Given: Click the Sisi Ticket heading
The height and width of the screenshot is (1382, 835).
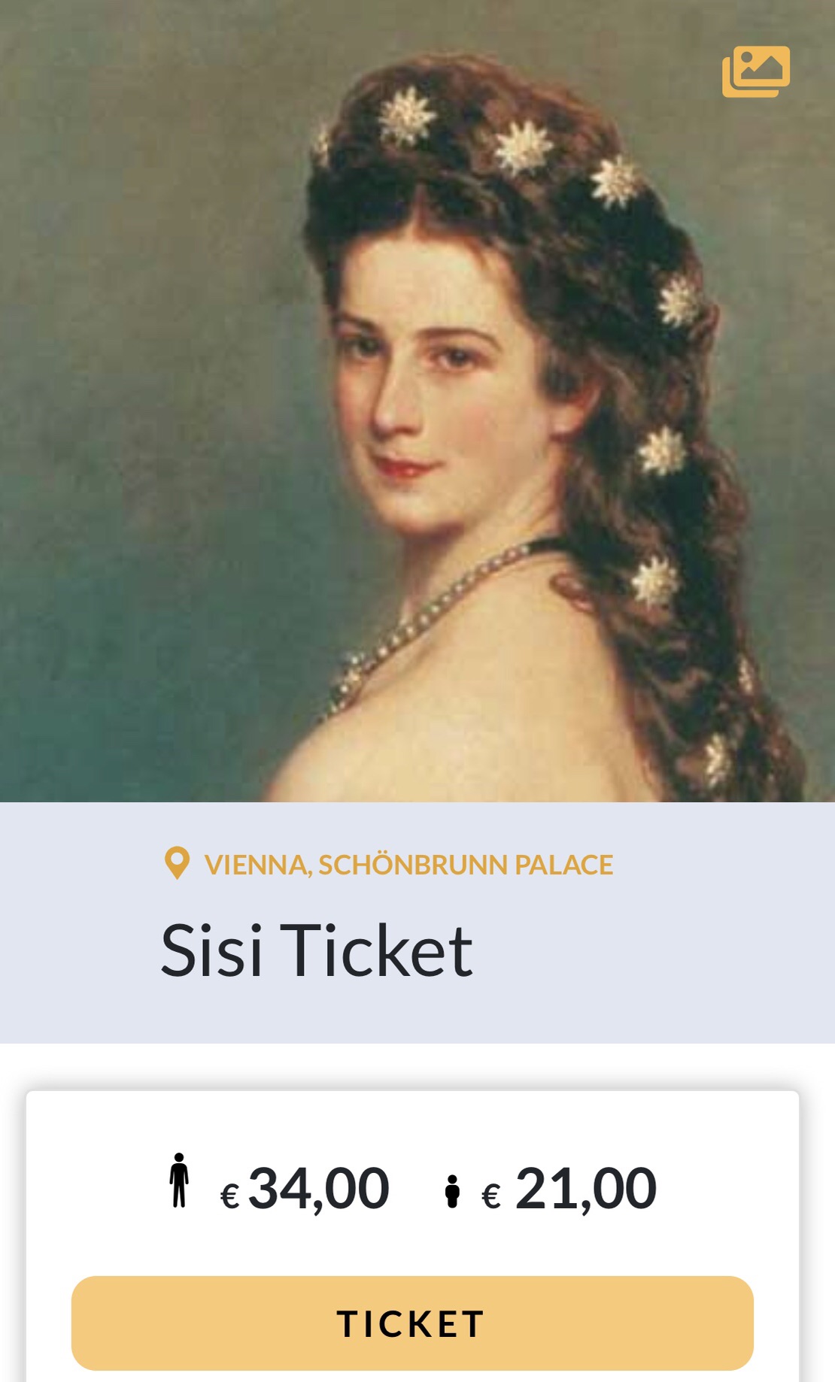Looking at the screenshot, I should tap(317, 950).
